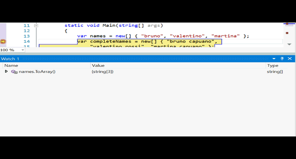Pin the Watch 1 panel with auto-hide icon
296x159 pixels.
[282, 59]
